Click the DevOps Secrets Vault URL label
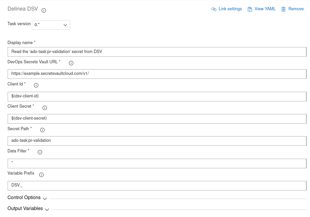Viewport: 310px width, 217px height. tap(33, 62)
